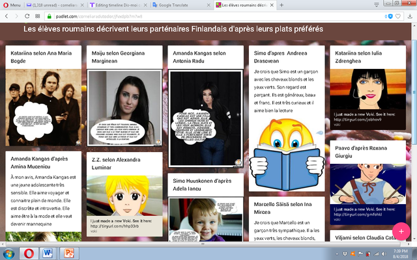Viewport: 417px width, 260px height.
Task: Select post title Katariina selon Ana Maria Bogde
Action: click(41, 57)
